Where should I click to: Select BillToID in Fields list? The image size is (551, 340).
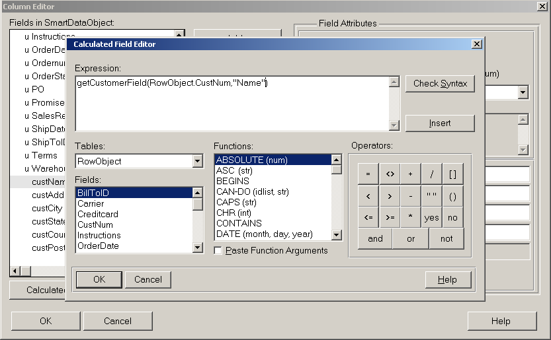click(x=134, y=193)
